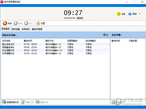Close the 超市语音播报系统 window

[x=142, y=2]
